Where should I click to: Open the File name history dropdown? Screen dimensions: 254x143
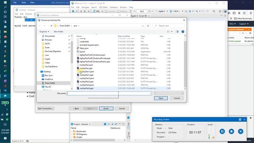point(150,93)
